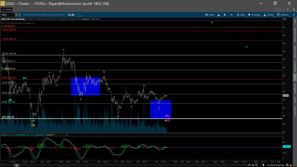Screen dimensions: 297x167
Task: Click the zoom in magnifier icon
Action: (x=256, y=165)
